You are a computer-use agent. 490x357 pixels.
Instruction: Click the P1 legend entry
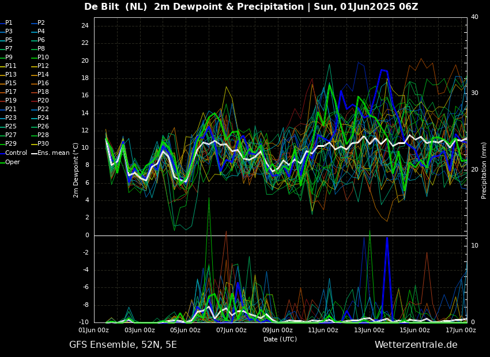(x=6, y=23)
